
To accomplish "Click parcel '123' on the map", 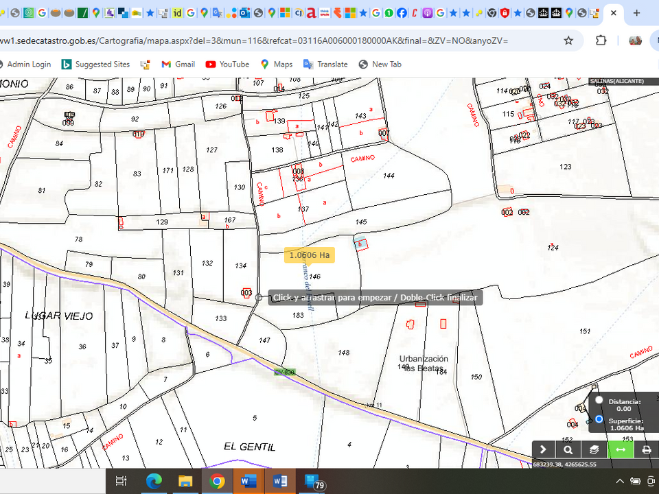I will [x=565, y=167].
